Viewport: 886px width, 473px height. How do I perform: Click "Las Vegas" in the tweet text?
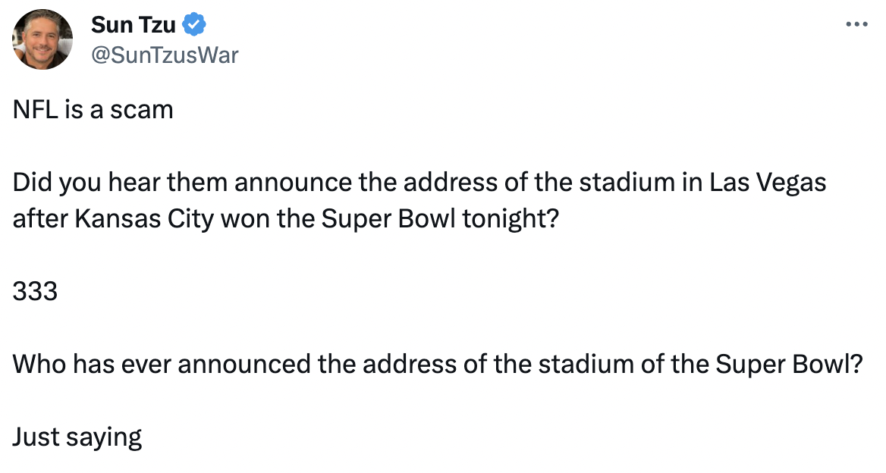[768, 183]
